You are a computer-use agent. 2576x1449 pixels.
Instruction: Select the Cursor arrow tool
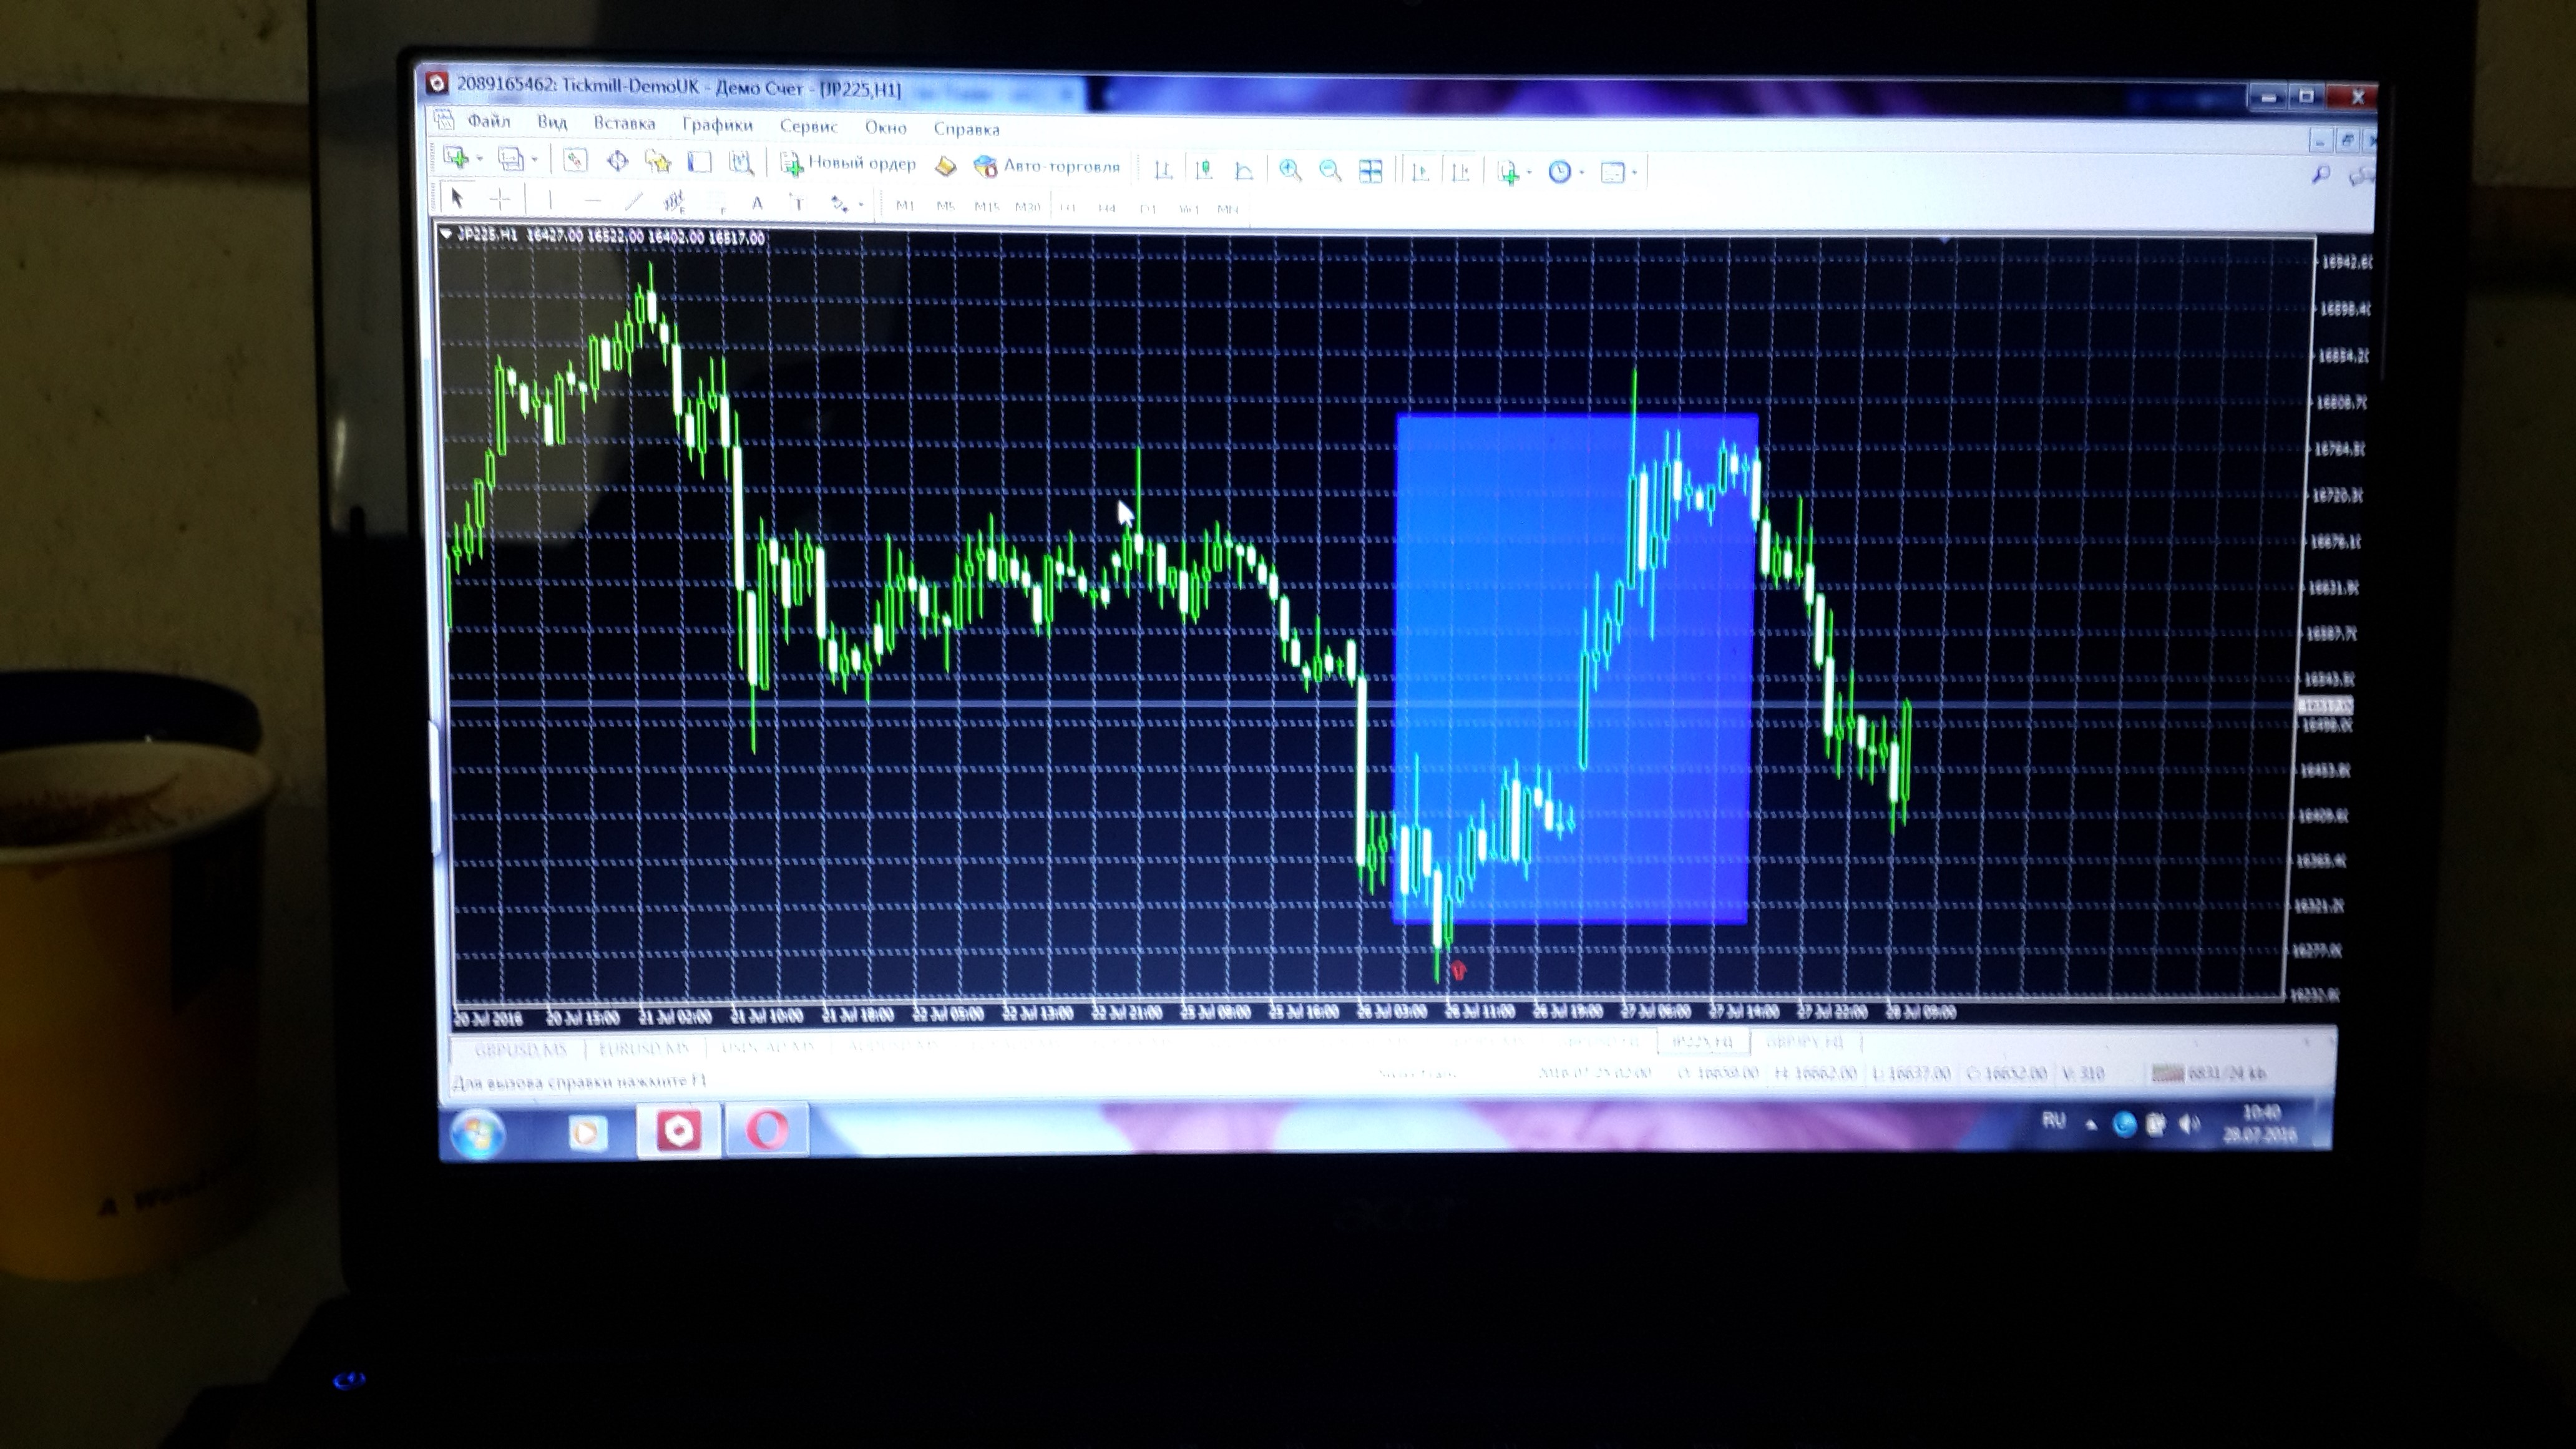(457, 198)
